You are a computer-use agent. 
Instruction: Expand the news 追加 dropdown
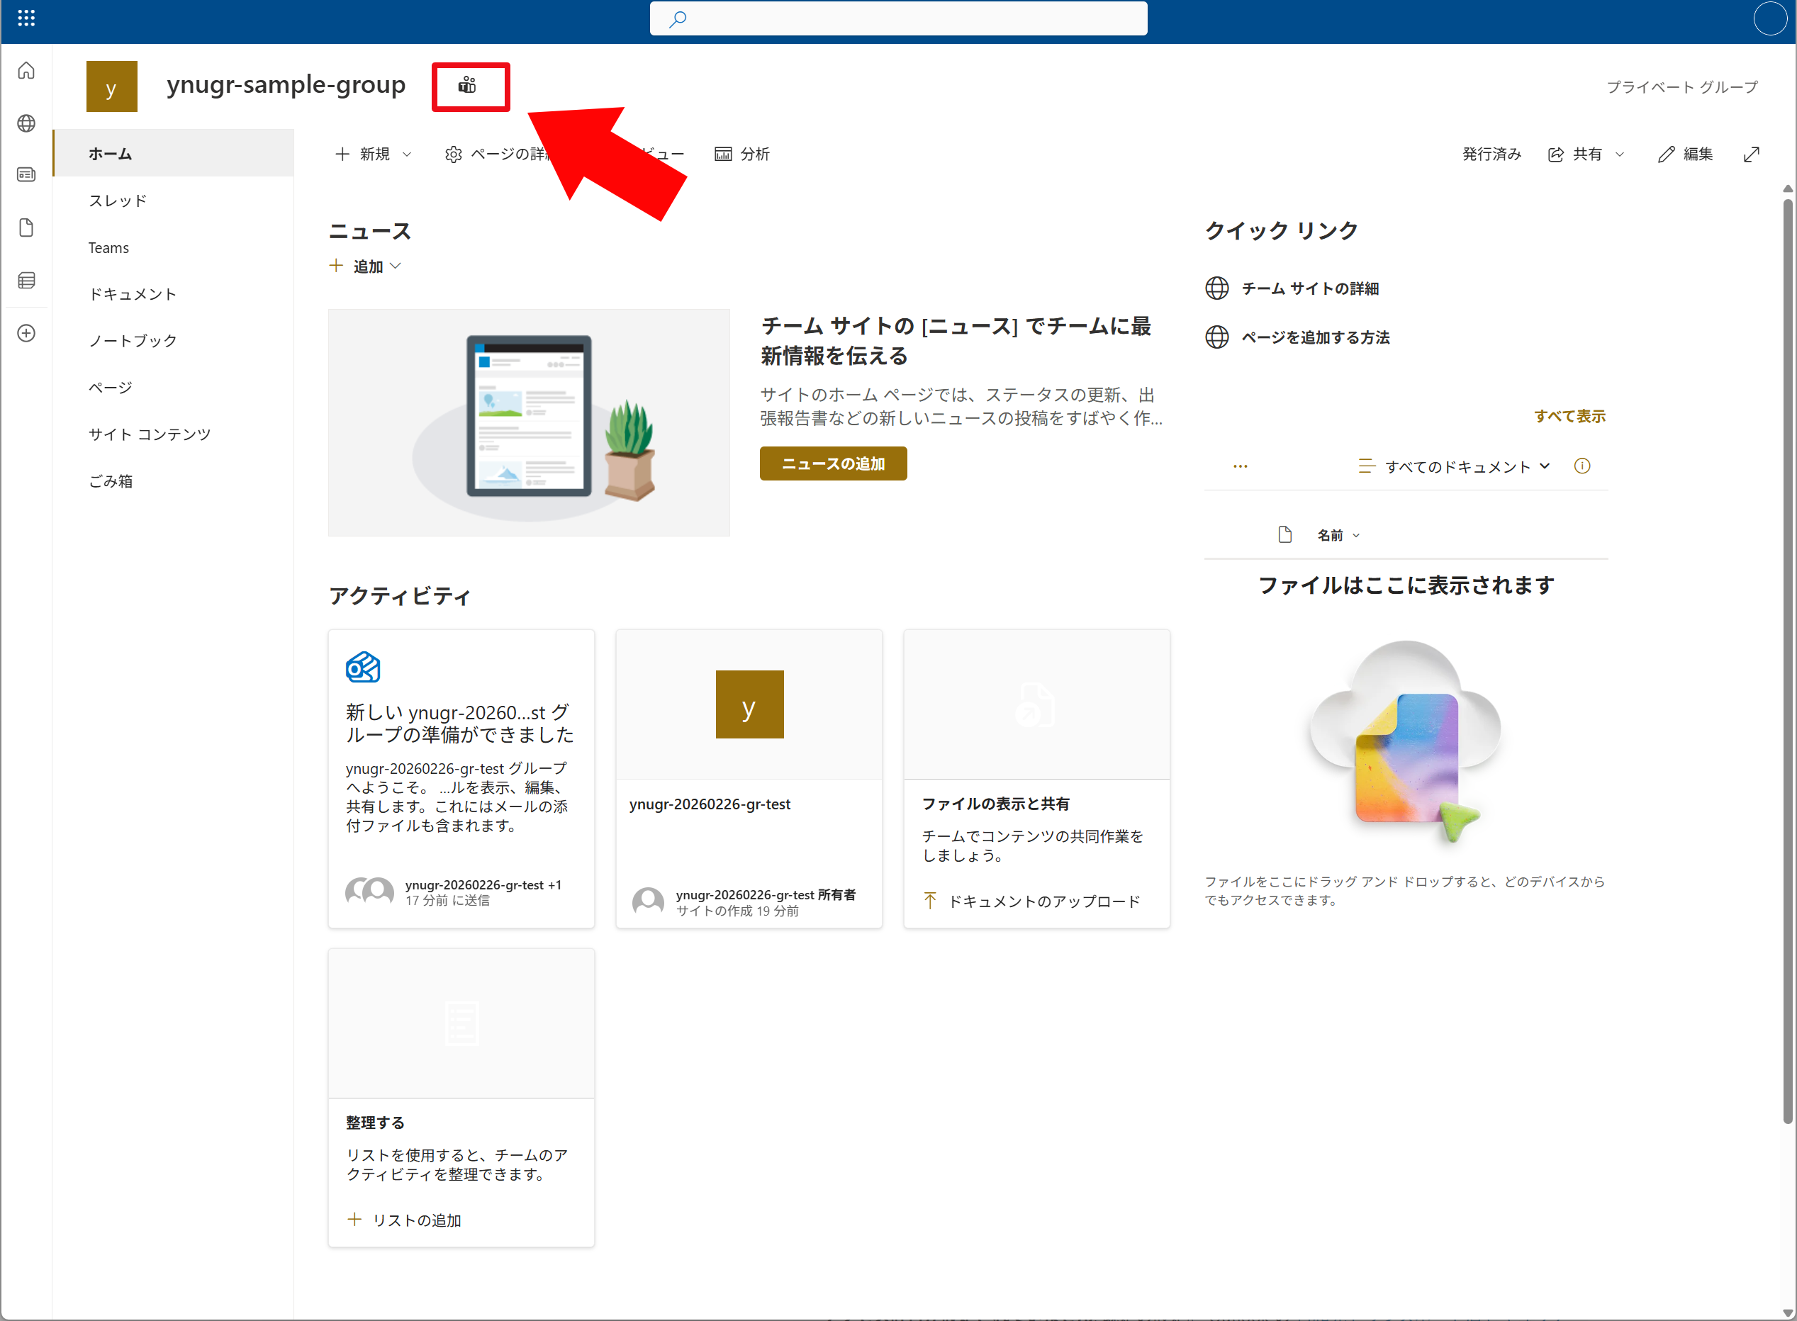367,266
